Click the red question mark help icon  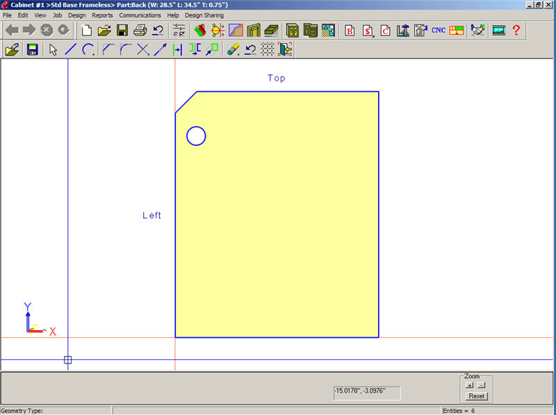(x=516, y=30)
